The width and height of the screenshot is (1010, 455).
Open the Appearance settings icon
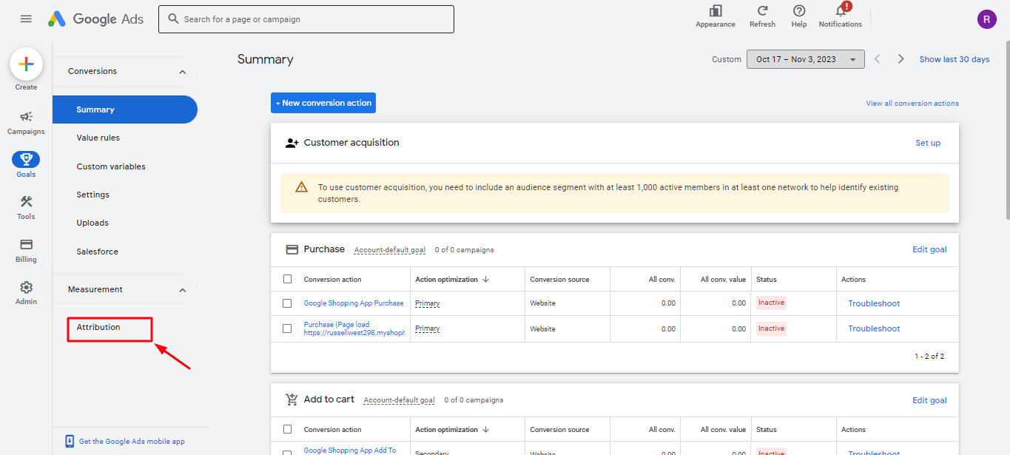pos(716,10)
